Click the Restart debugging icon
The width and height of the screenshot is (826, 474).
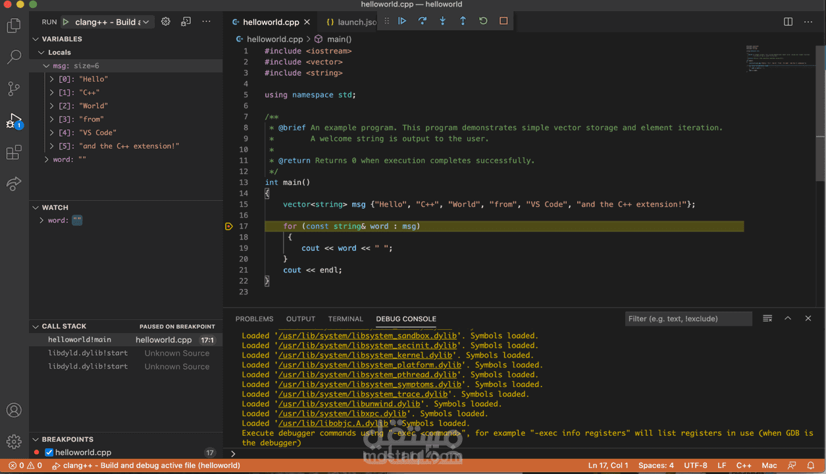click(483, 21)
